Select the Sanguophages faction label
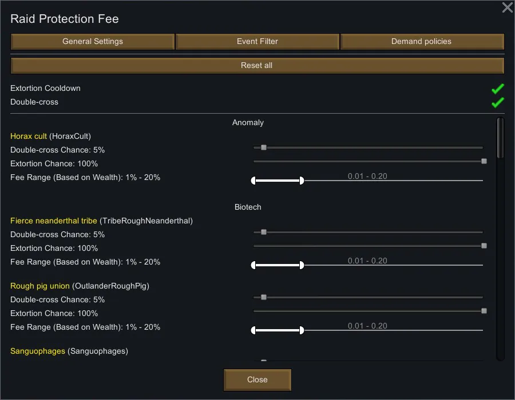 38,351
